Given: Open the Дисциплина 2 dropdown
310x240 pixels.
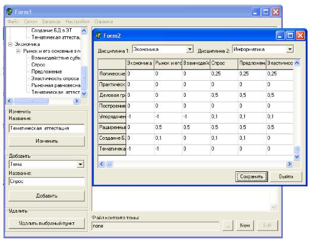Looking at the screenshot, I should pyautogui.click(x=290, y=49).
